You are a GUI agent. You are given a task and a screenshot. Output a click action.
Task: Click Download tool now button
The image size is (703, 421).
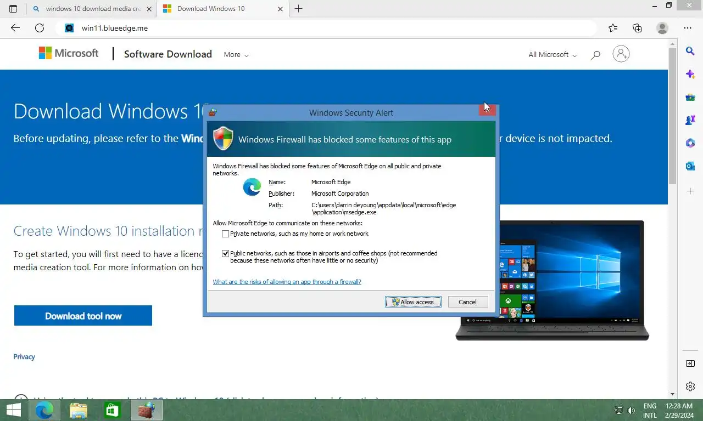(83, 316)
